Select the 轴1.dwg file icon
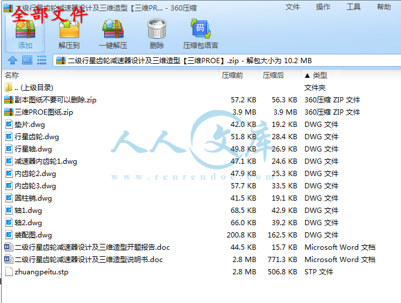 (x=9, y=210)
